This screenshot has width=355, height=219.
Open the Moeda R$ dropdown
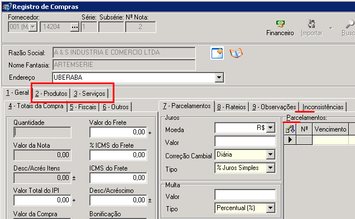[x=271, y=128]
